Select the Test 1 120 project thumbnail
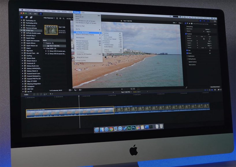 pyautogui.click(x=51, y=30)
